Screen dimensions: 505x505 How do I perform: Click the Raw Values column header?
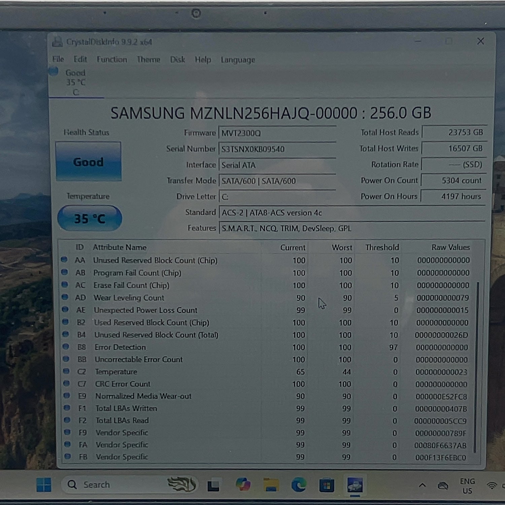click(450, 247)
